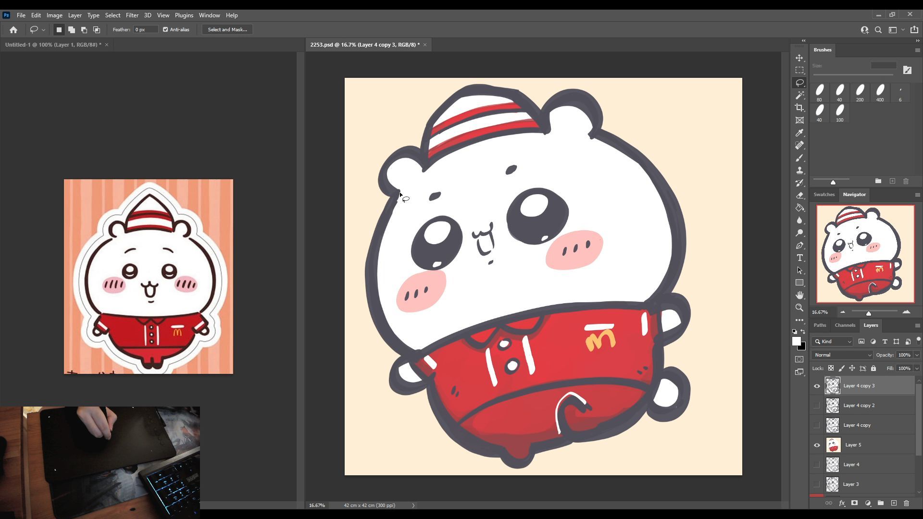Toggle lock all padlock icon
The width and height of the screenshot is (923, 519).
tap(873, 369)
